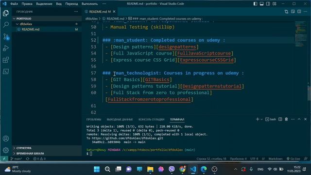Image resolution: width=311 pixels, height=175 pixels.
Task: Add a new terminal with plus icon
Action: 258,119
